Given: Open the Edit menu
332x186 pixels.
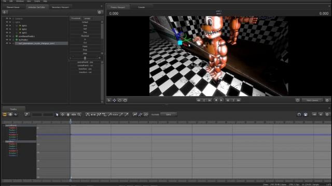Looking at the screenshot, I should (11, 1).
